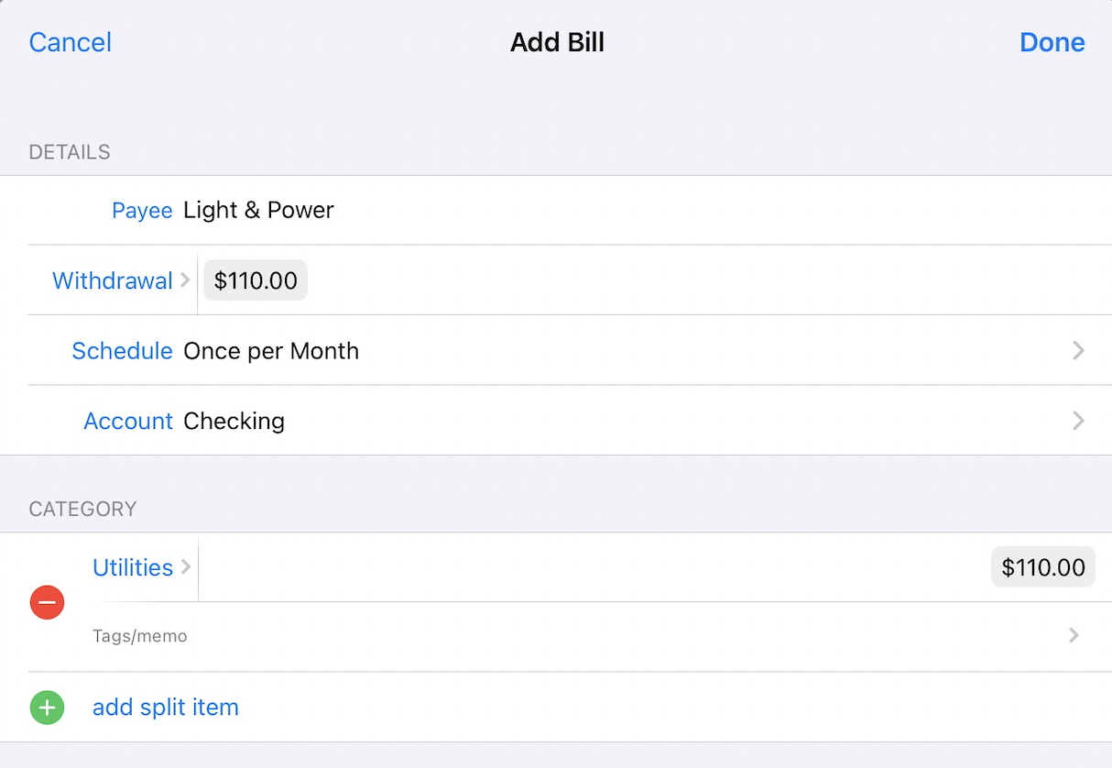Open Schedule options via right chevron
Viewport: 1112px width, 768px height.
point(1078,351)
